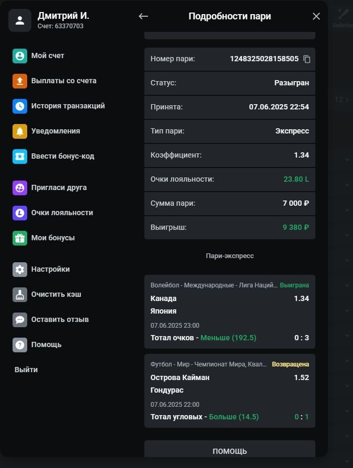Go back using the left arrow
Viewport: 353px width, 468px height.
click(x=143, y=16)
